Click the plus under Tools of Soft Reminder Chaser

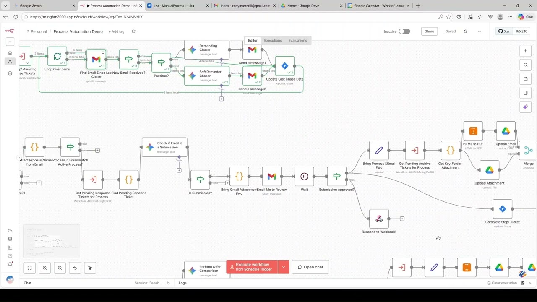pos(221,99)
